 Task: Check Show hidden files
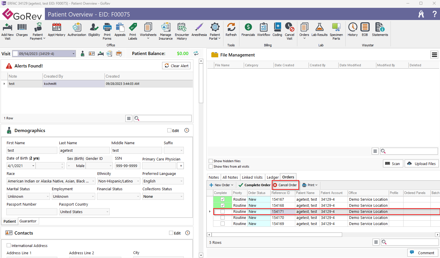(x=211, y=161)
